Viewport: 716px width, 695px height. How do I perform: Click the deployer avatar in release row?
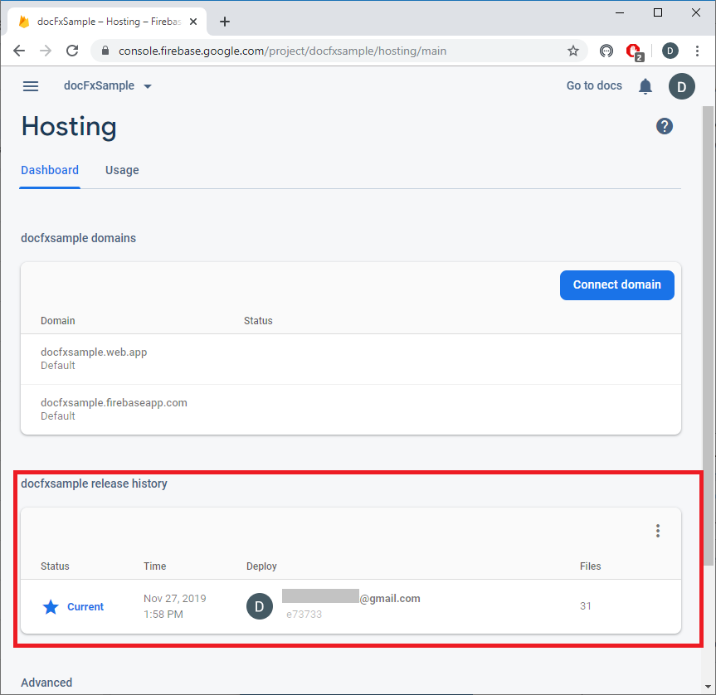pyautogui.click(x=260, y=606)
